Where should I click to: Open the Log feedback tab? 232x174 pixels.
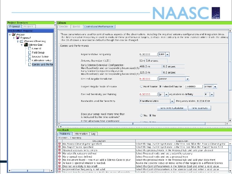point(93,134)
